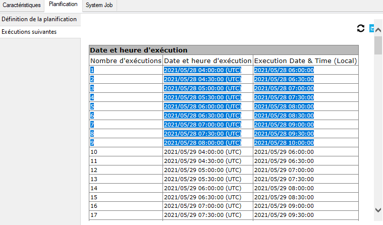Select the Planification tab
This screenshot has height=225, width=383.
(x=63, y=5)
